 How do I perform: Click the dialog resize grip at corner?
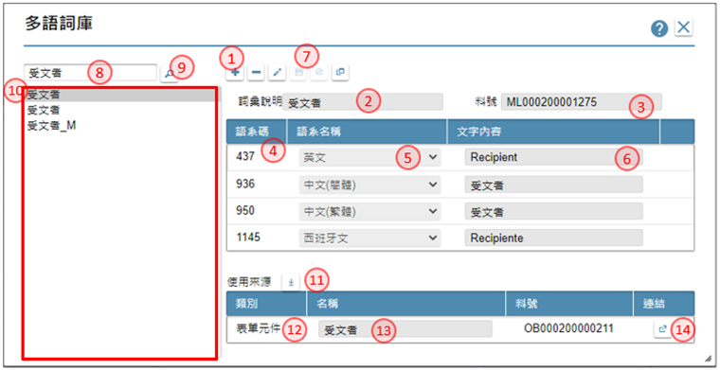click(x=708, y=358)
